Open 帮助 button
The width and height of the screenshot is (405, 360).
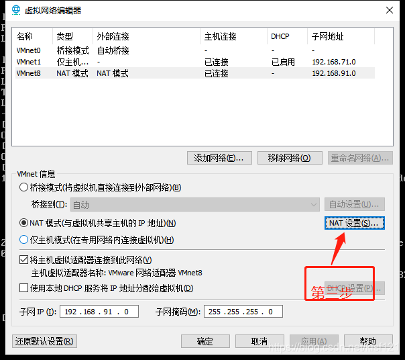368,341
